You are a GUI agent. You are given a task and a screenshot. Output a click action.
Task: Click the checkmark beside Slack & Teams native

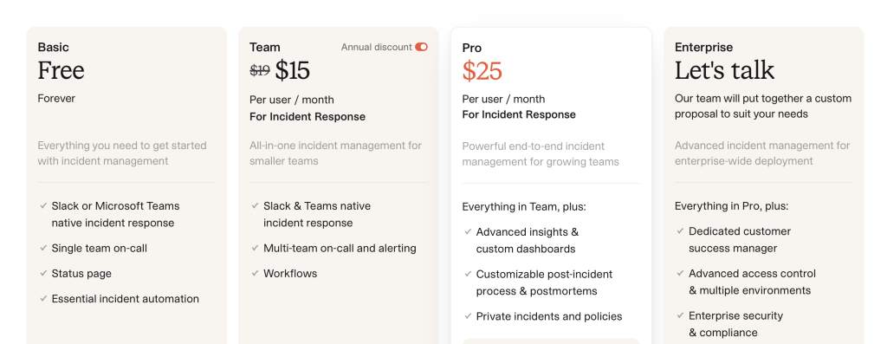pos(256,206)
